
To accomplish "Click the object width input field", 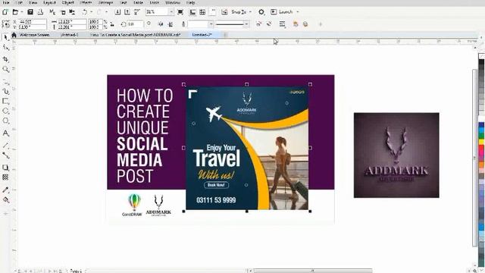I will pyautogui.click(x=72, y=22).
